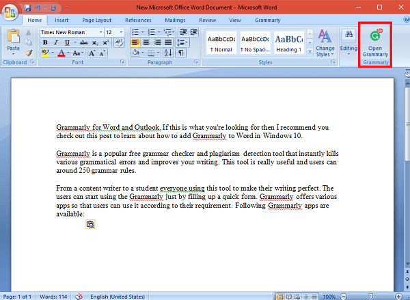This screenshot has height=300, width=410.
Task: Click Open Grammarly button
Action: pyautogui.click(x=375, y=44)
